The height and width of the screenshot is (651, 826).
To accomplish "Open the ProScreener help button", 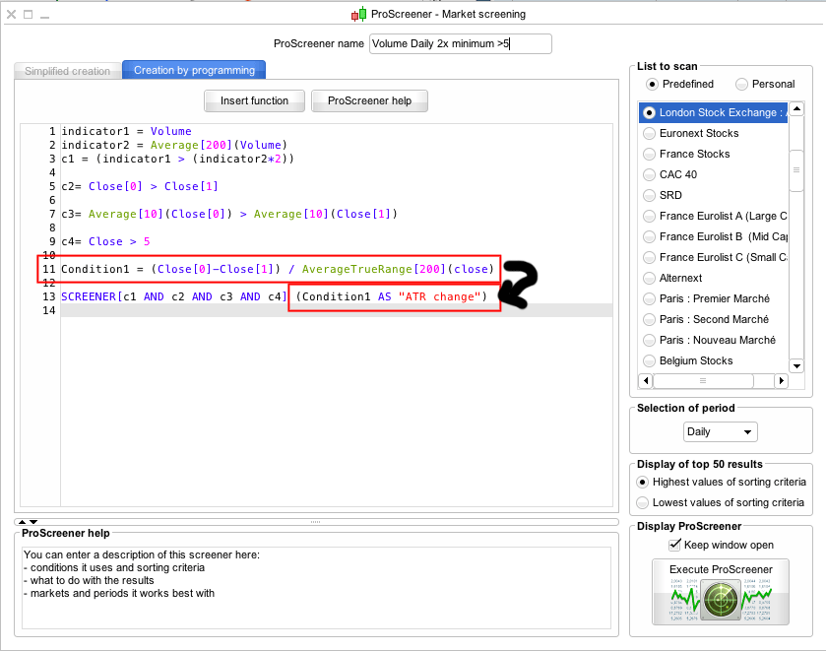I will pyautogui.click(x=369, y=100).
